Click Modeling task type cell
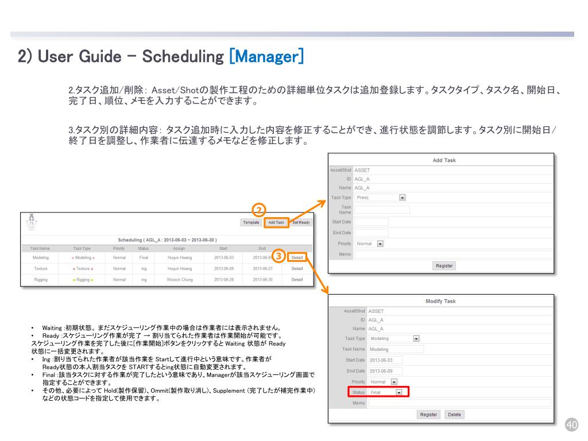The width and height of the screenshot is (588, 441). coord(83,258)
